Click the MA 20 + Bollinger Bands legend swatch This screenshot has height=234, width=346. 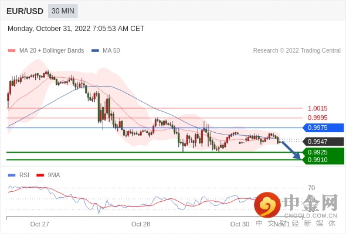pos(12,51)
